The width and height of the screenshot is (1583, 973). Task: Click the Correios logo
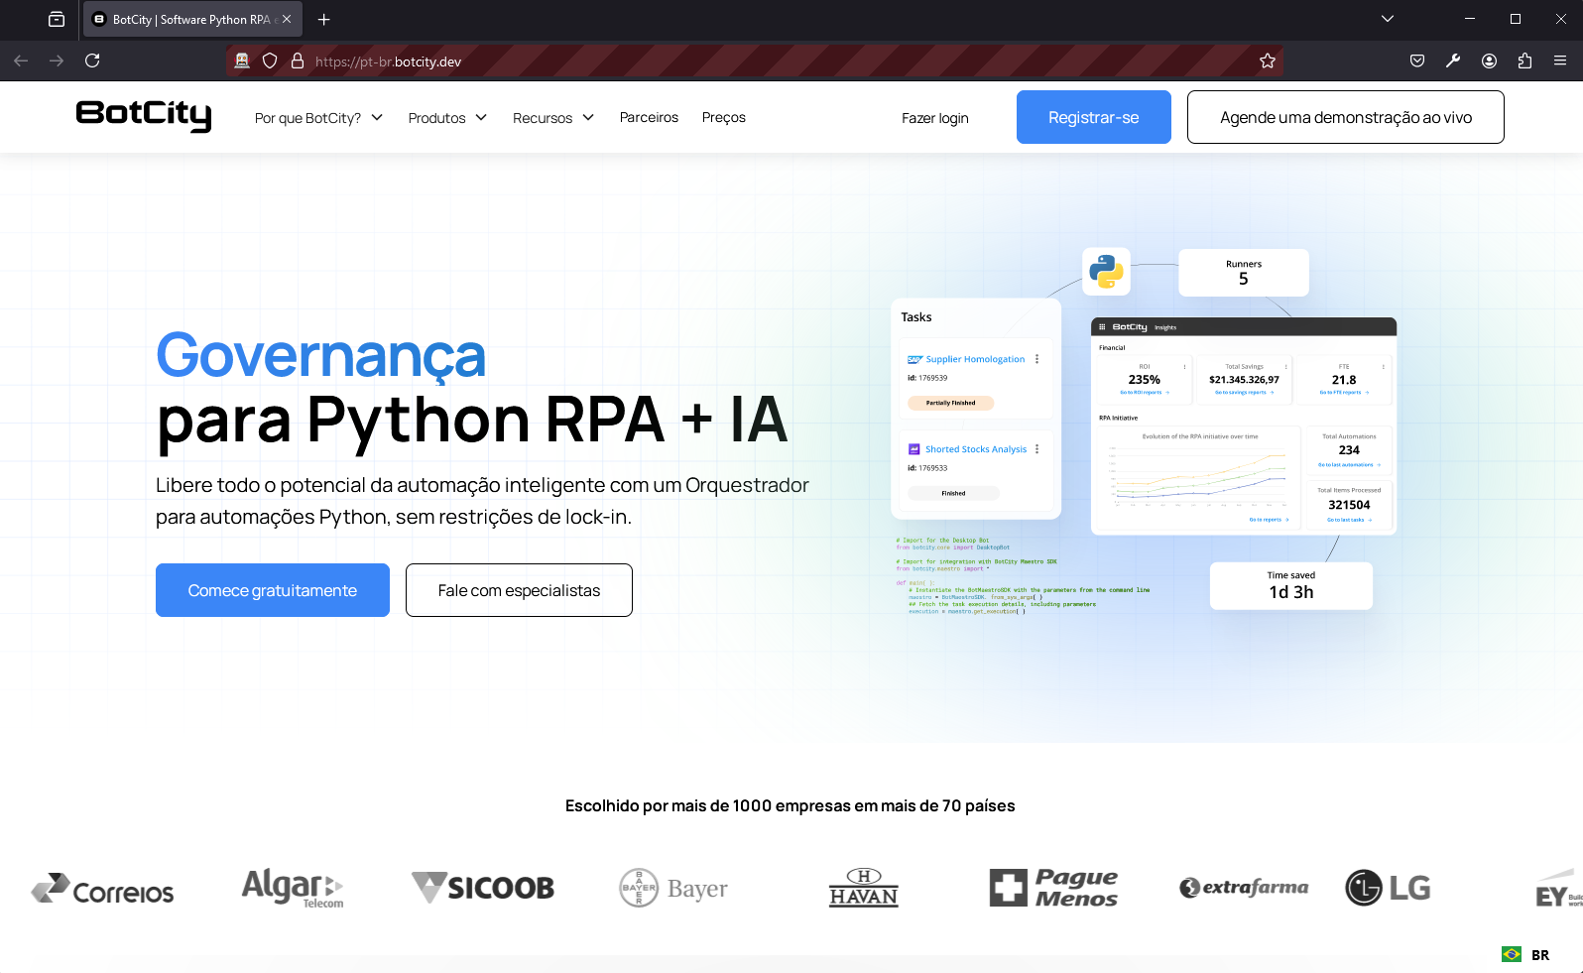point(102,889)
